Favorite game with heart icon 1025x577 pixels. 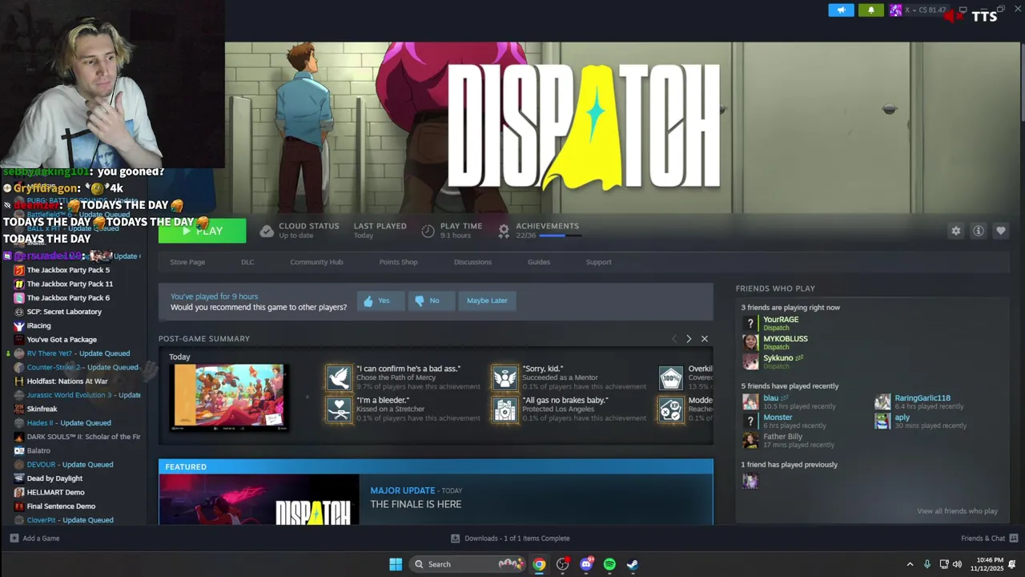pyautogui.click(x=1000, y=231)
